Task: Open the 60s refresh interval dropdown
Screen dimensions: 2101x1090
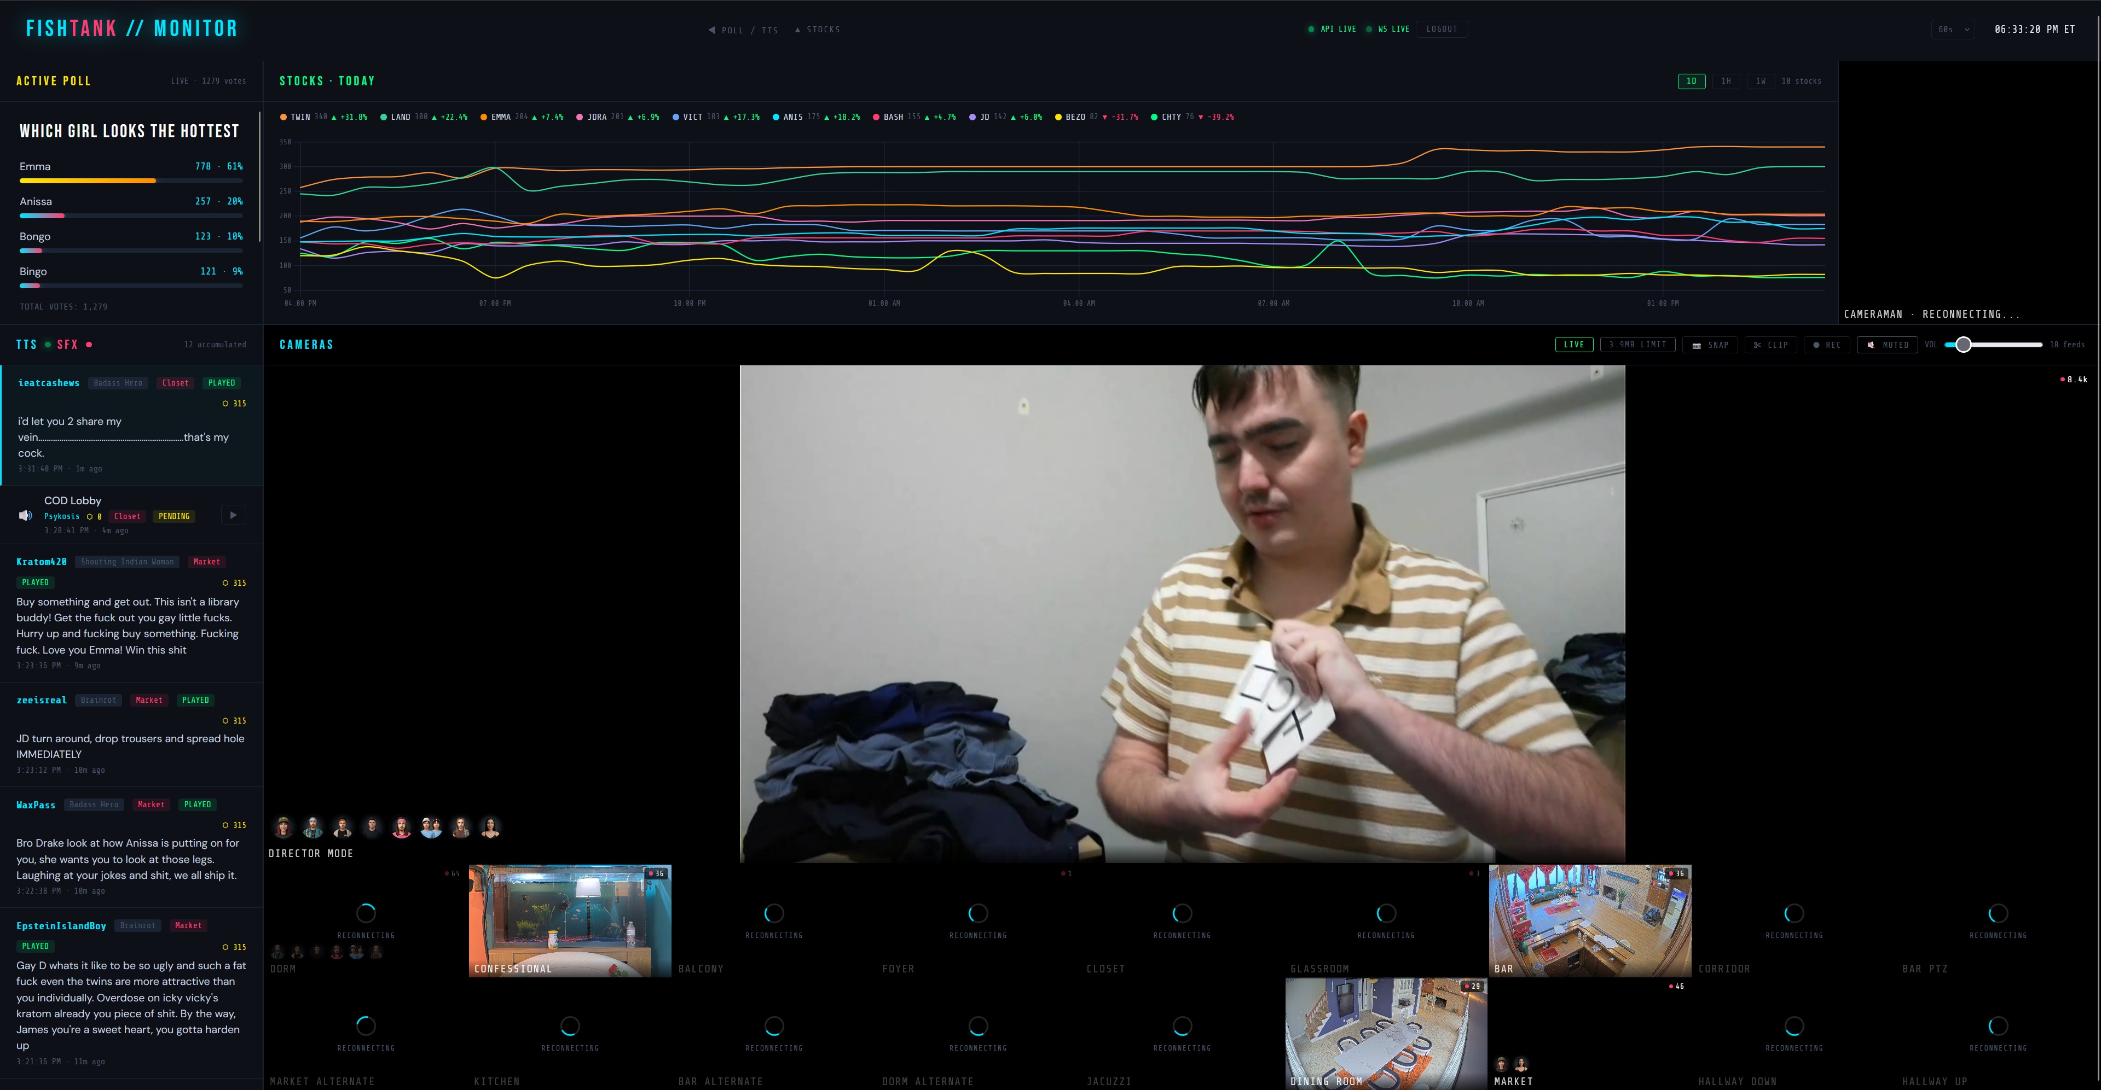Action: (1953, 30)
